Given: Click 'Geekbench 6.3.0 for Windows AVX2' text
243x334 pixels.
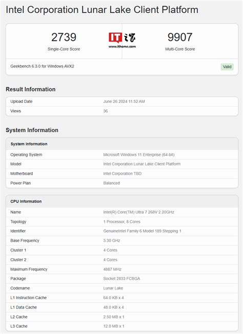Looking at the screenshot, I should pyautogui.click(x=42, y=66).
